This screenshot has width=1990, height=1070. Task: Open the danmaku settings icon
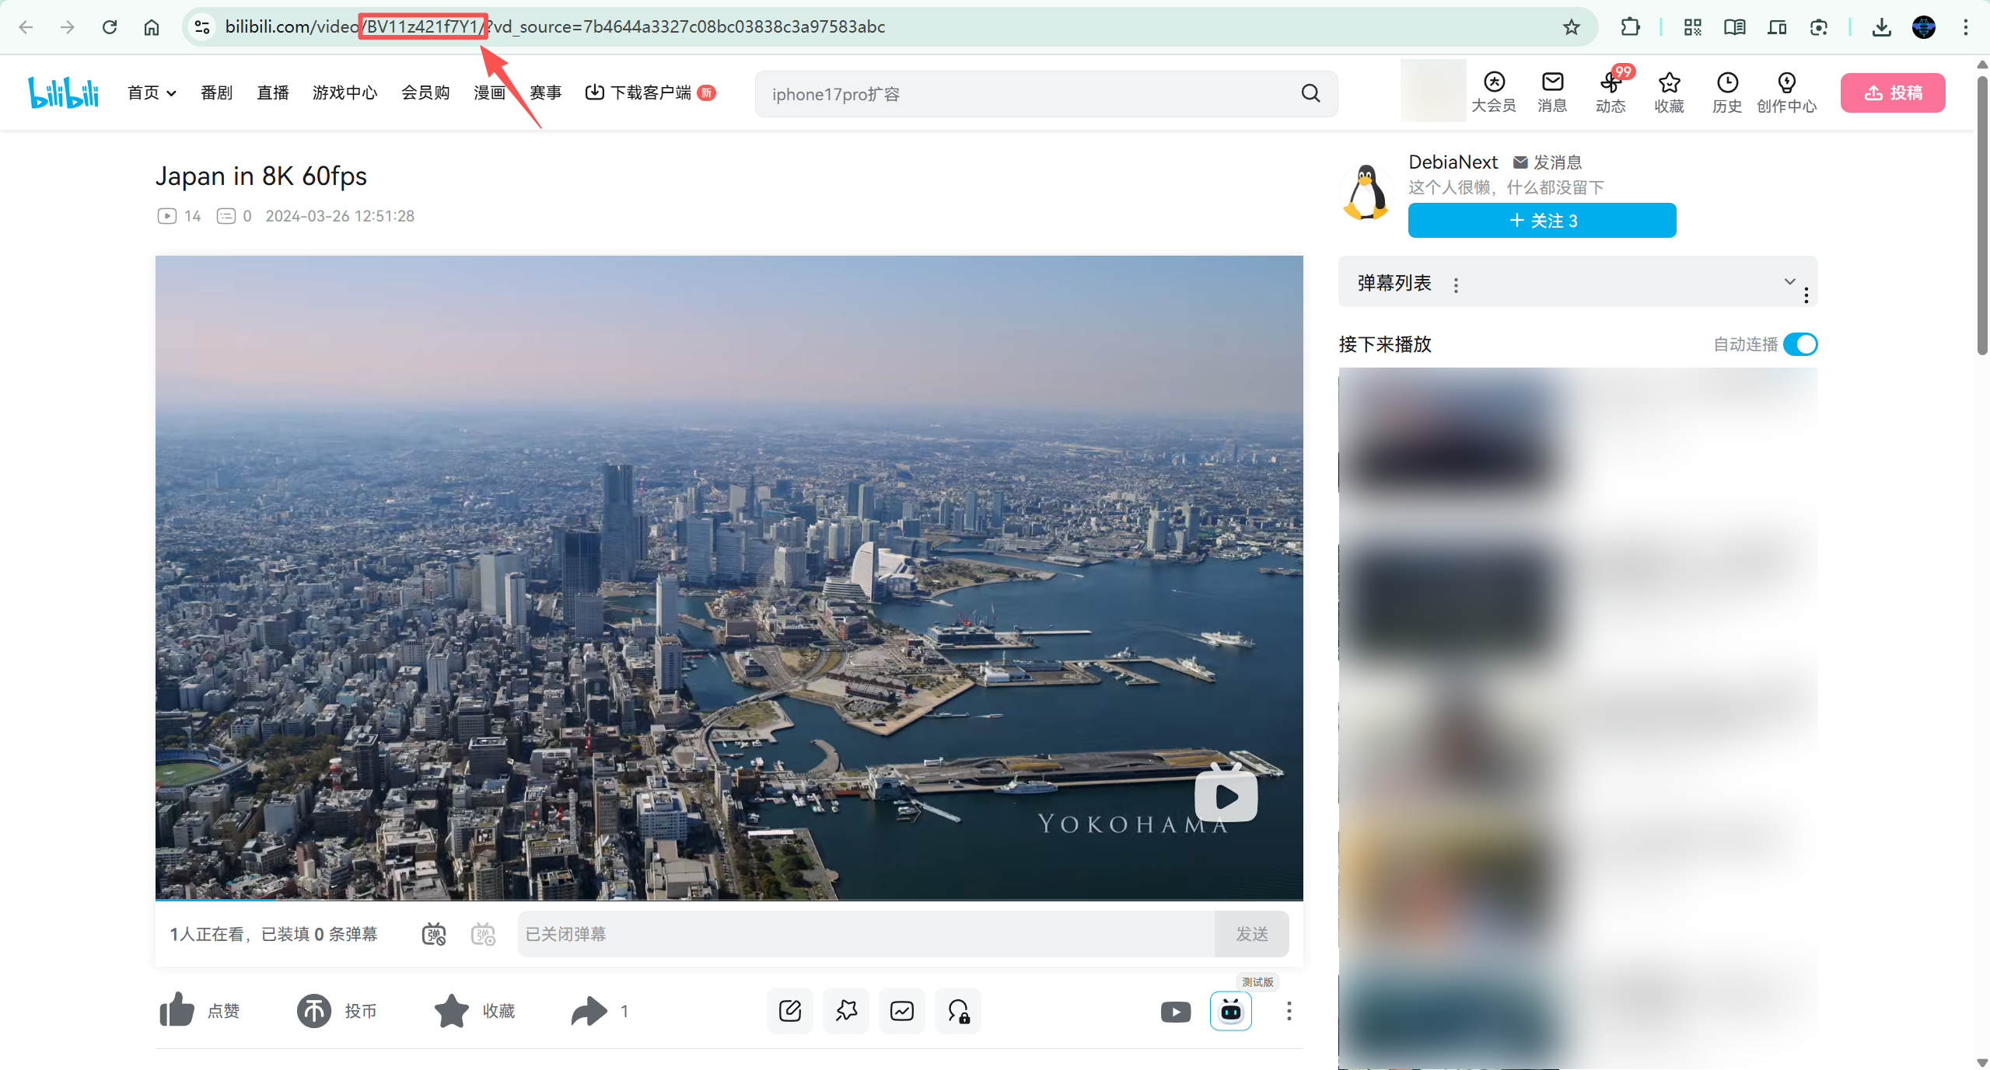click(483, 933)
